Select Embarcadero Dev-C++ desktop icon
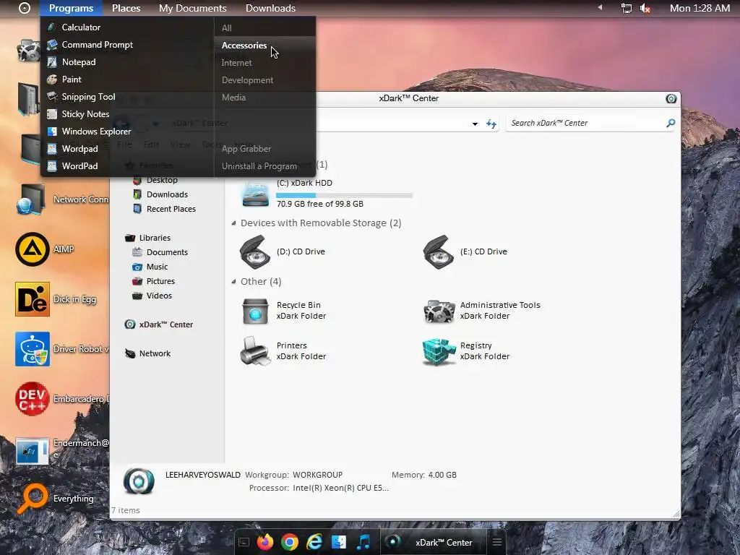 pos(32,399)
